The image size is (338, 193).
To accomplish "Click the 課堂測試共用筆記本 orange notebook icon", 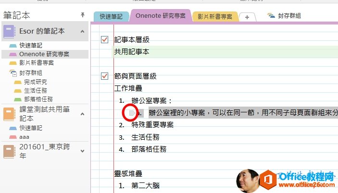I will pos(9,114).
